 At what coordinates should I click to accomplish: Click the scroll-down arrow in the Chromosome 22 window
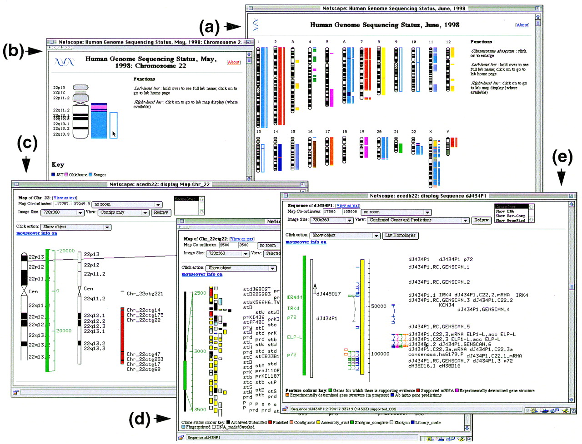coord(249,178)
